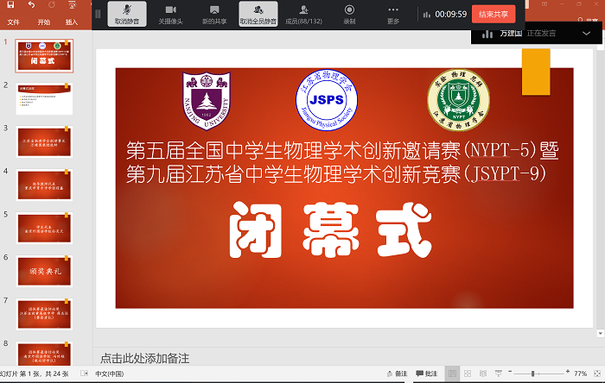End sharing with 结束共享 button
The width and height of the screenshot is (605, 383).
(494, 15)
